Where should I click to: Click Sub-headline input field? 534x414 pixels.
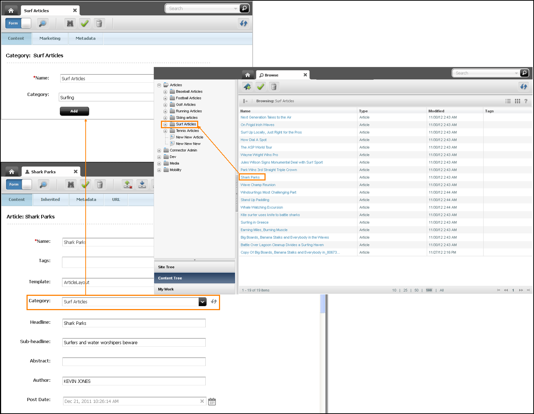[x=134, y=342]
